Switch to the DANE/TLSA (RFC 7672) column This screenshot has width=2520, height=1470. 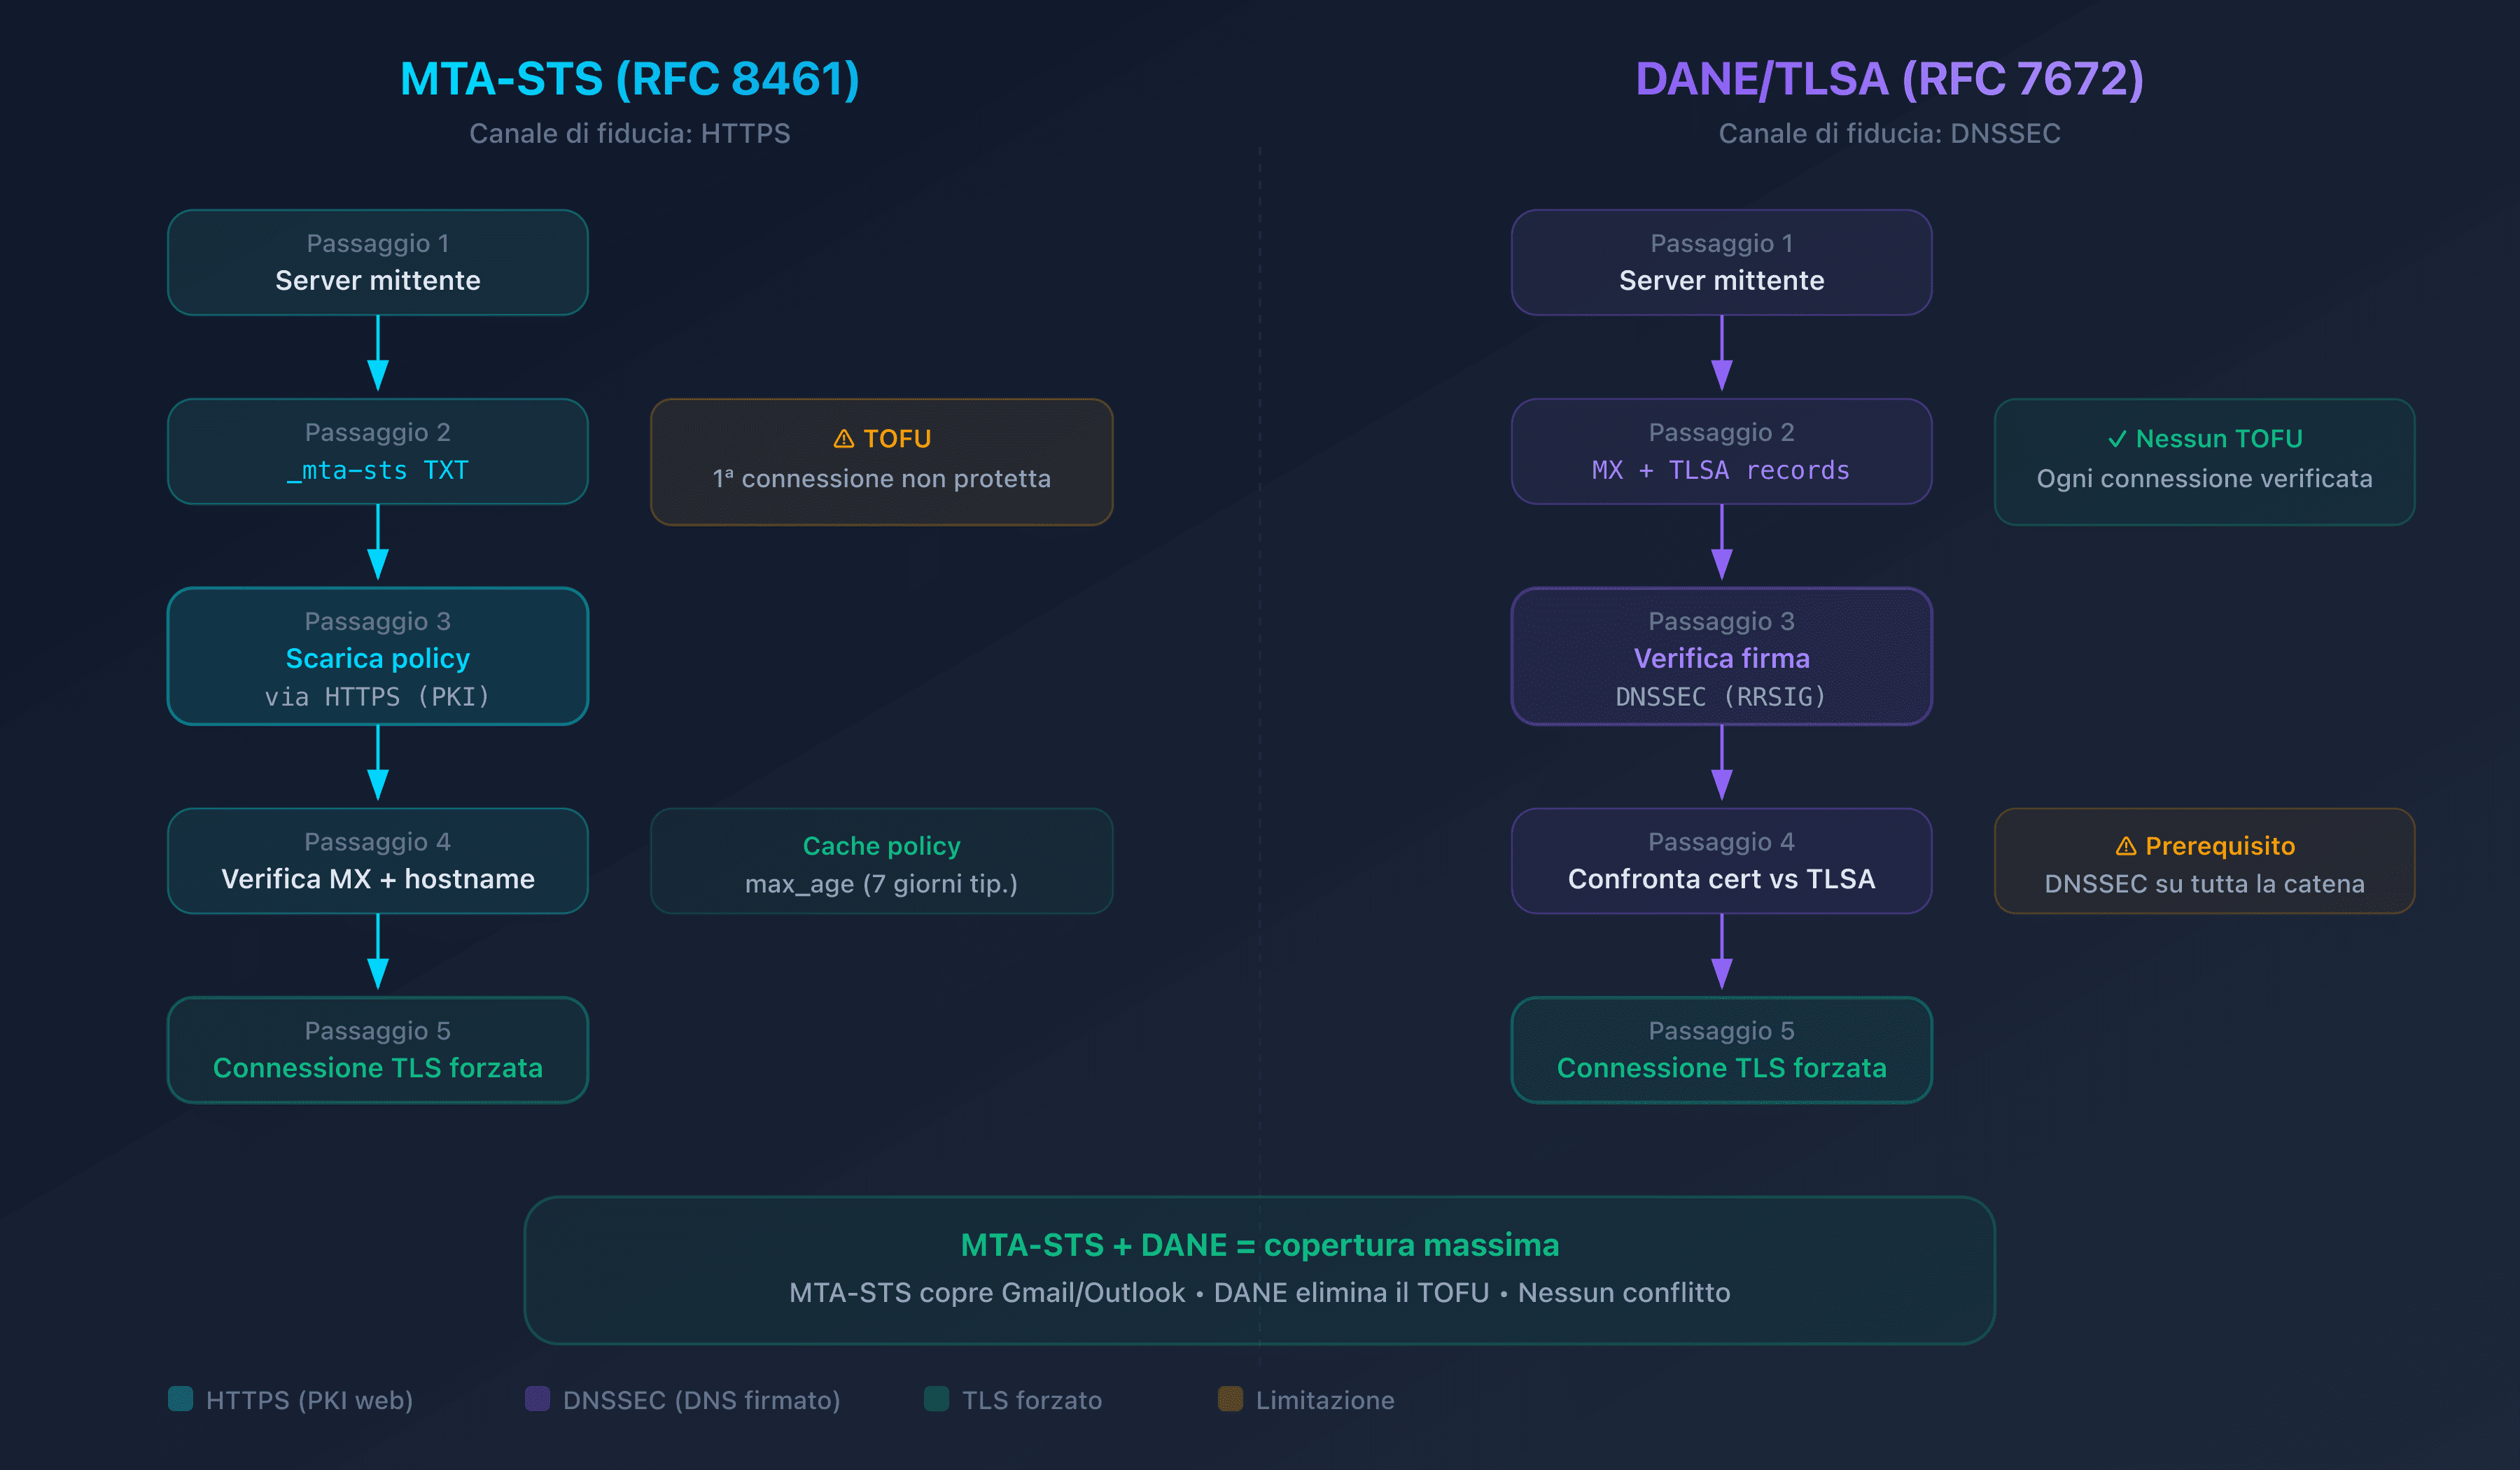point(1889,77)
